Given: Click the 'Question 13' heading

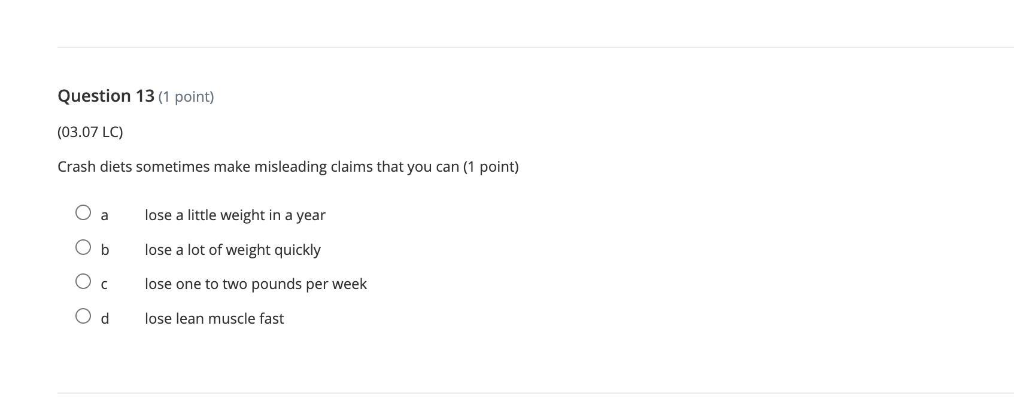Looking at the screenshot, I should click(106, 96).
